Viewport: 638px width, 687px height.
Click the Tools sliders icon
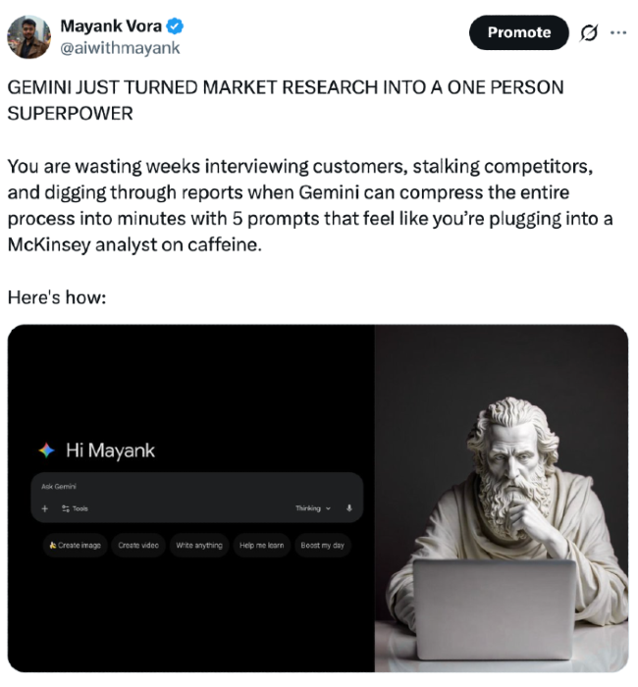(x=66, y=508)
